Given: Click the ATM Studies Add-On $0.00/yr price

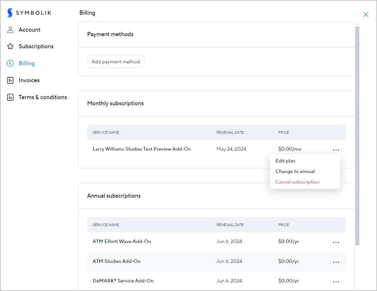Looking at the screenshot, I should 289,261.
